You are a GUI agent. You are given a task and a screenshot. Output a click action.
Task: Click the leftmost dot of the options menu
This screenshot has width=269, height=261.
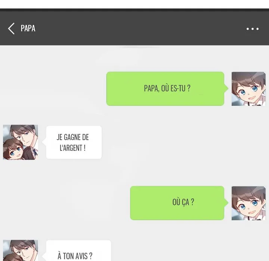pyautogui.click(x=248, y=29)
